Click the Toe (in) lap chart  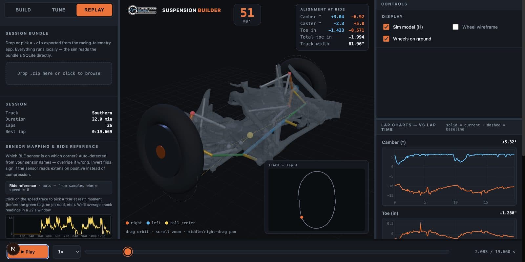[x=449, y=229]
